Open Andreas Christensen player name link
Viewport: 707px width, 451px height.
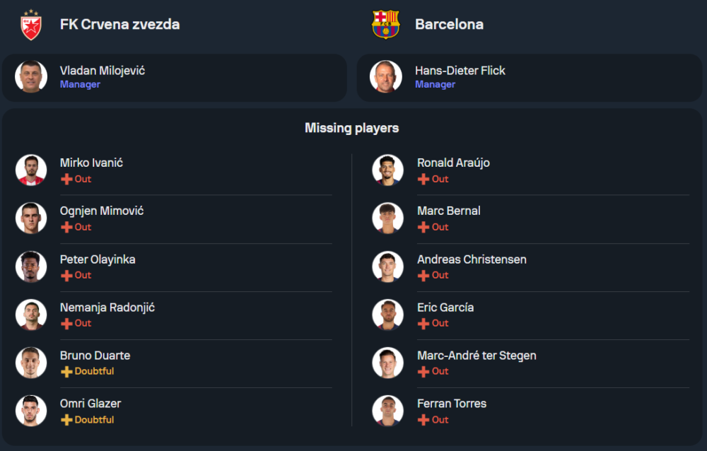(472, 259)
